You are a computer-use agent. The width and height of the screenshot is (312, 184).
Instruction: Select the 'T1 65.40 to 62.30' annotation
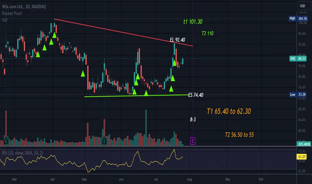coord(229,111)
